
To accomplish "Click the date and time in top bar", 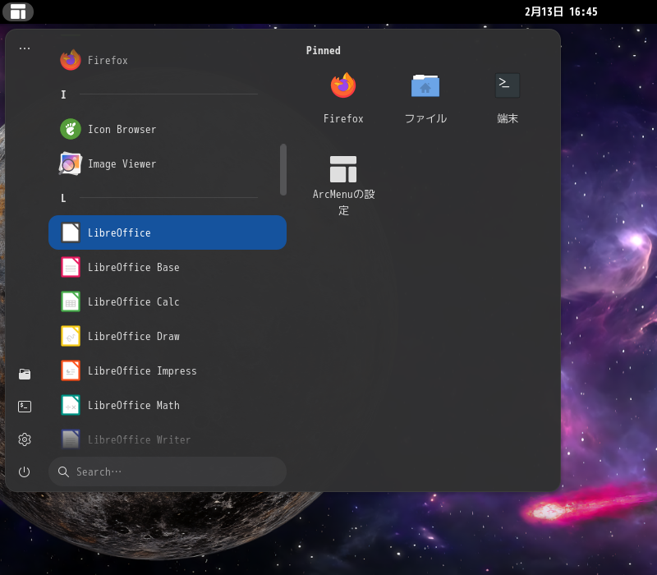I will pos(561,11).
